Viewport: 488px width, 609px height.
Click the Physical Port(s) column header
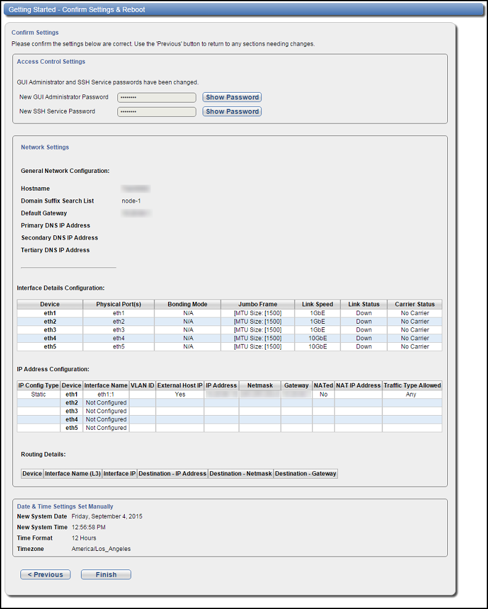119,304
